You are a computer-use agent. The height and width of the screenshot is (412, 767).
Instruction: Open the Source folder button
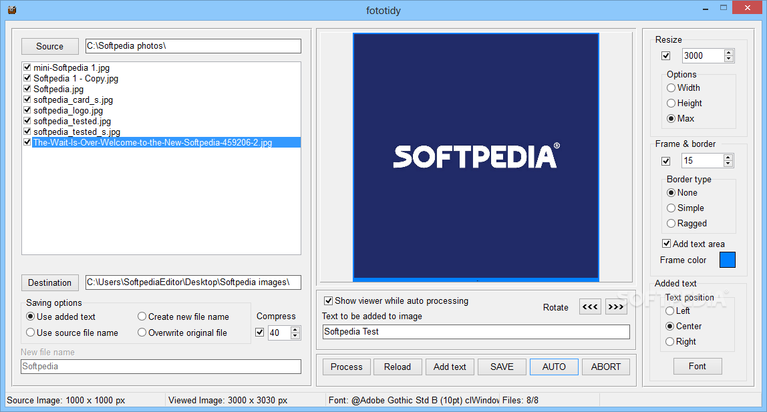point(50,46)
